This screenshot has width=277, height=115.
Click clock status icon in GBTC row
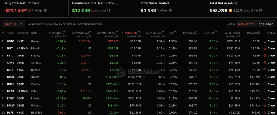pos(265,41)
